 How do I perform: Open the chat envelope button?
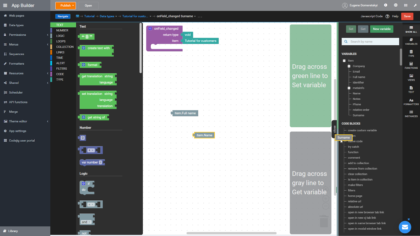[405, 227]
